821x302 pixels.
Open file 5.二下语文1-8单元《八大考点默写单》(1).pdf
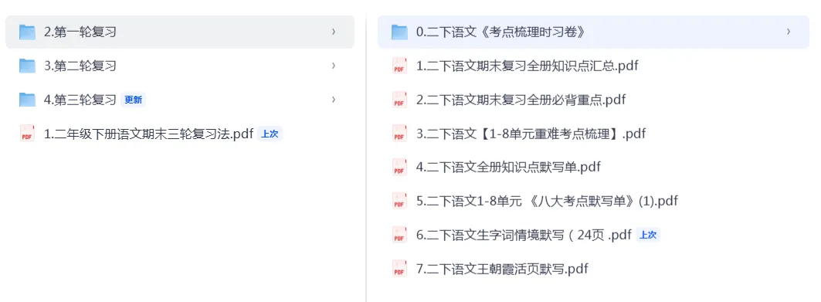click(547, 201)
